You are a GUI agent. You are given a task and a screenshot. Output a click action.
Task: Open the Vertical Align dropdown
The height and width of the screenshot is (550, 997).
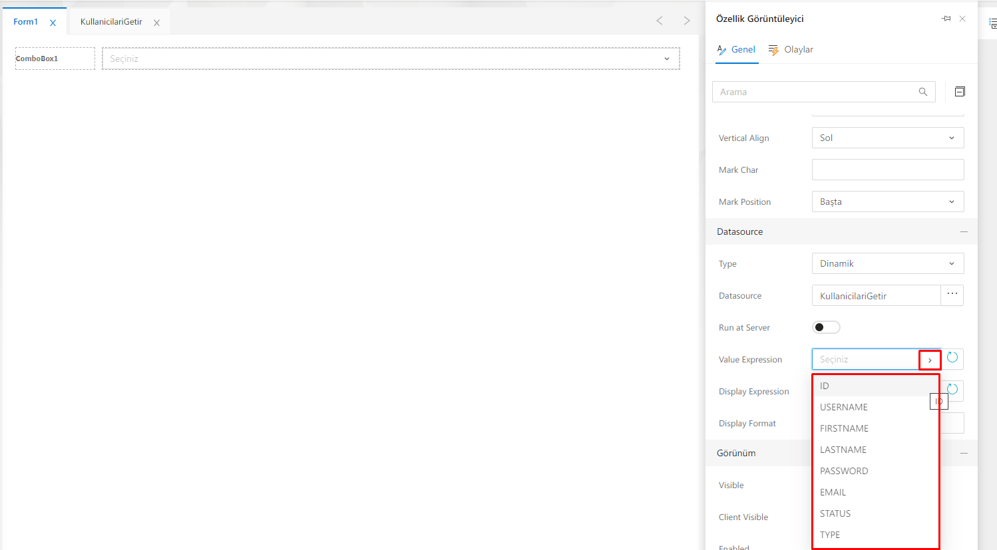click(x=887, y=138)
